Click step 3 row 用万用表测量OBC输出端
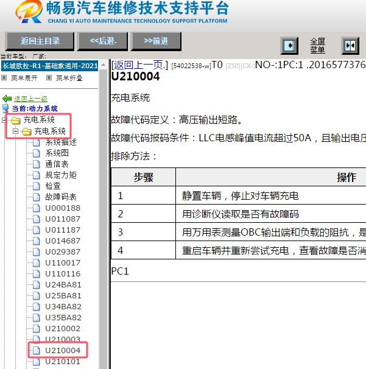Image resolution: width=366 pixels, height=369 pixels. pyautogui.click(x=239, y=232)
